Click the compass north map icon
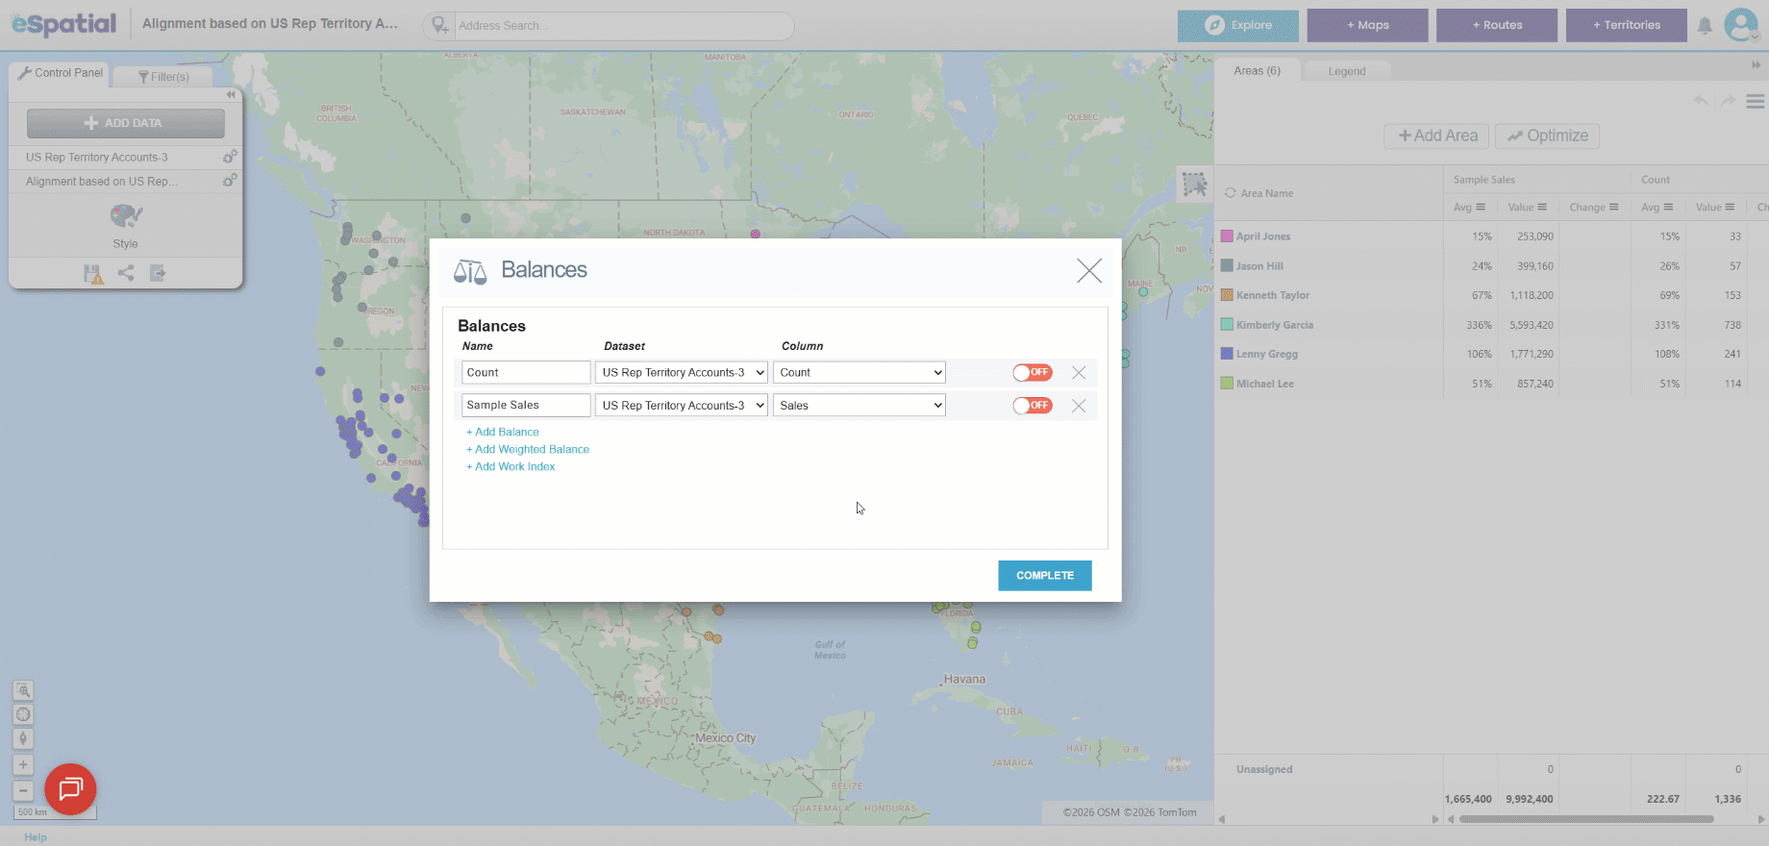This screenshot has height=846, width=1769. pyautogui.click(x=23, y=739)
